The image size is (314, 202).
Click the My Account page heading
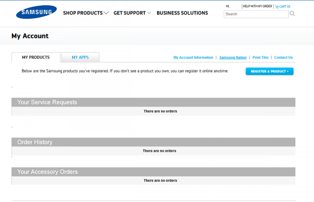pos(30,36)
